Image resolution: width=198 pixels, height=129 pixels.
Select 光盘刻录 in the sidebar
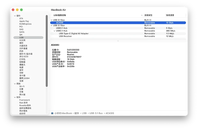coord(23,46)
